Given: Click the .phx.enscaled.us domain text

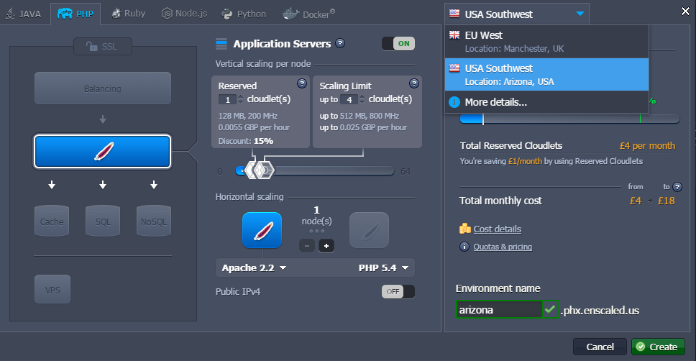Looking at the screenshot, I should pos(600,311).
